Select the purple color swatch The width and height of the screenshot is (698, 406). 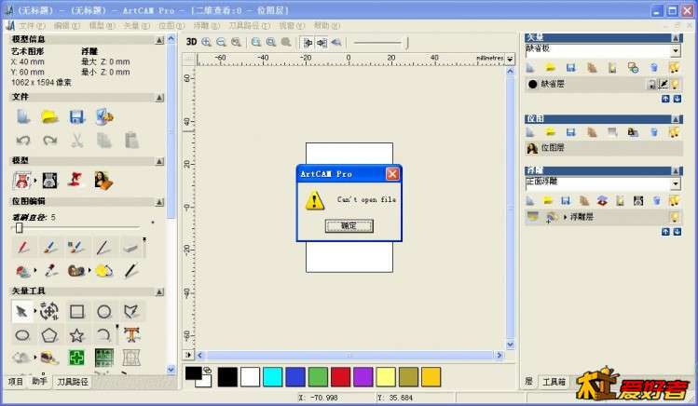pos(363,376)
